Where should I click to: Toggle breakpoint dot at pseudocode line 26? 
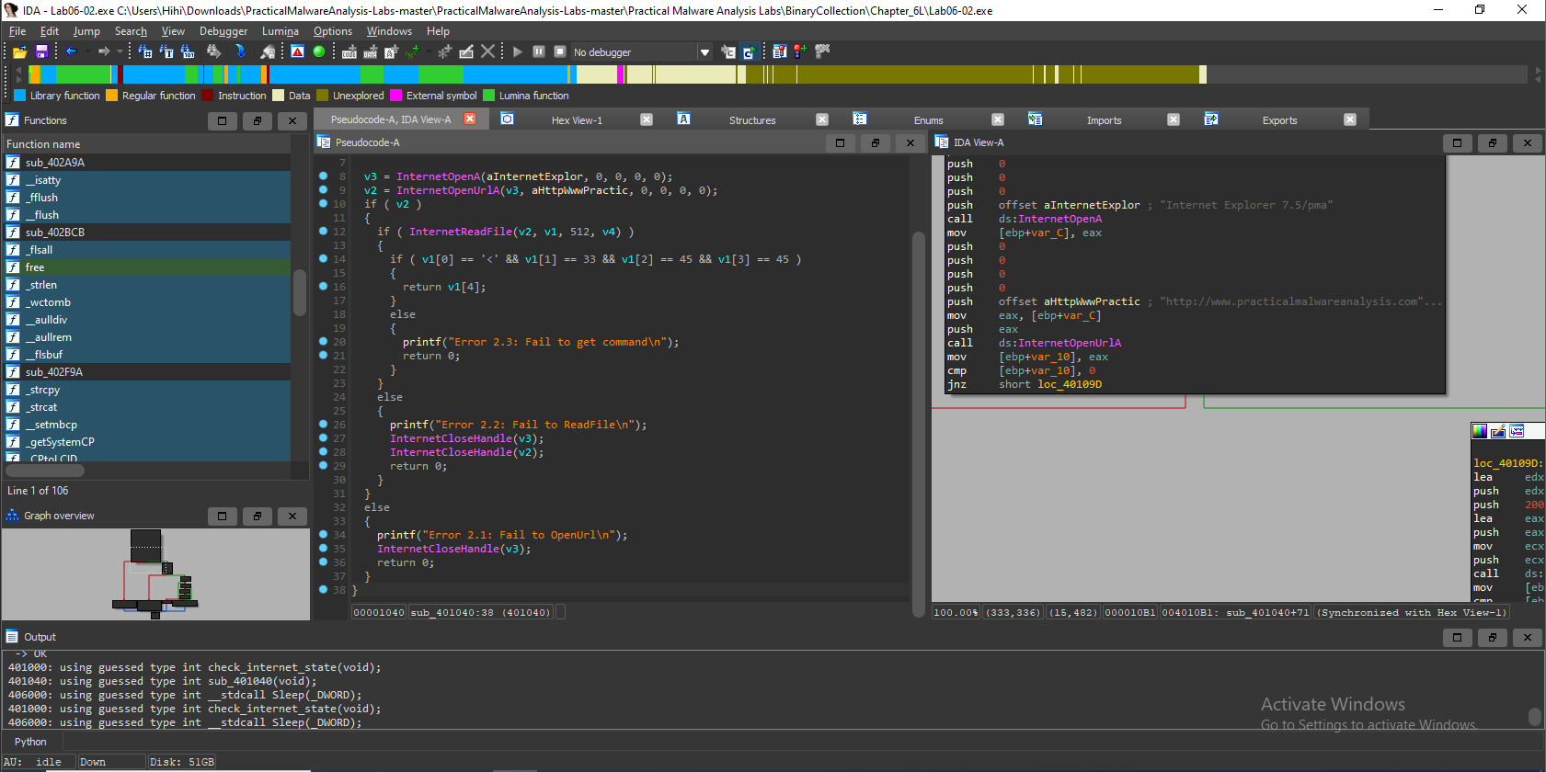click(323, 425)
